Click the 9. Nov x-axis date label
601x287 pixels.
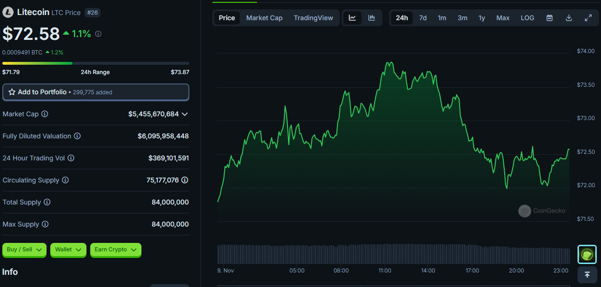[x=226, y=271]
